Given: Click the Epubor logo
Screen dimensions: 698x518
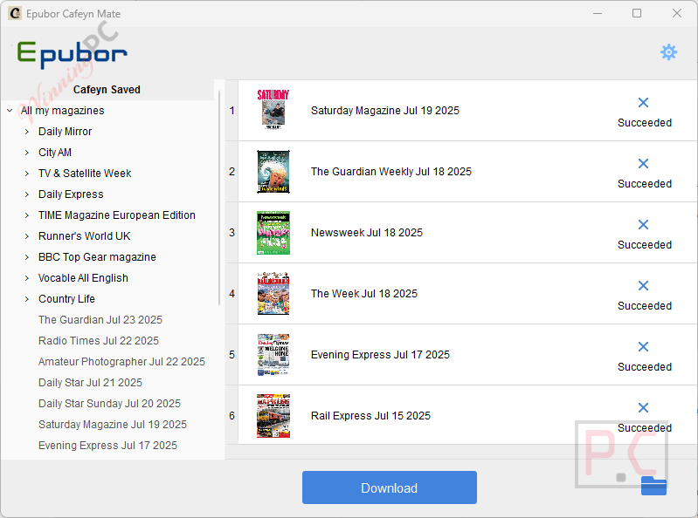Looking at the screenshot, I should [x=73, y=54].
